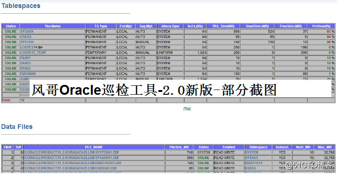
Task: Select the ONLINE status cell of FMIS0006 row
Action: point(11,74)
